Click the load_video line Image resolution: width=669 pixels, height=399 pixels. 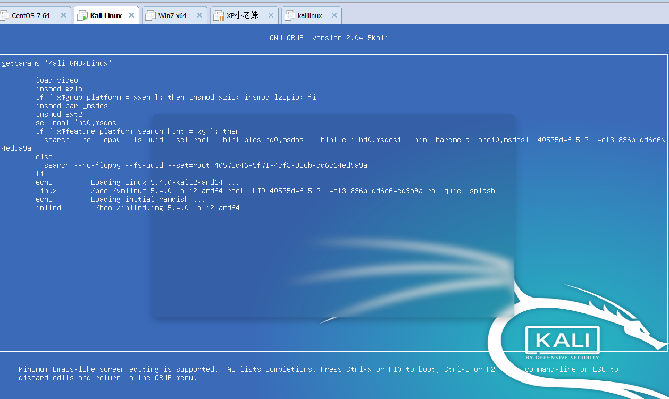click(x=57, y=80)
